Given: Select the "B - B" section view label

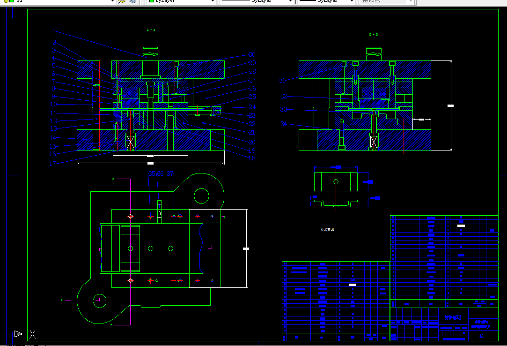Looking at the screenshot, I should tap(374, 34).
